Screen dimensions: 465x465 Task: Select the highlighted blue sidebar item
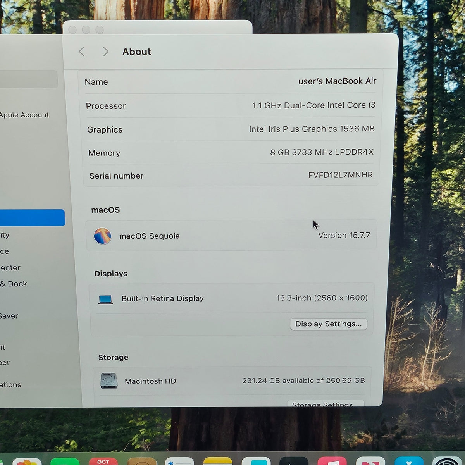coord(33,218)
